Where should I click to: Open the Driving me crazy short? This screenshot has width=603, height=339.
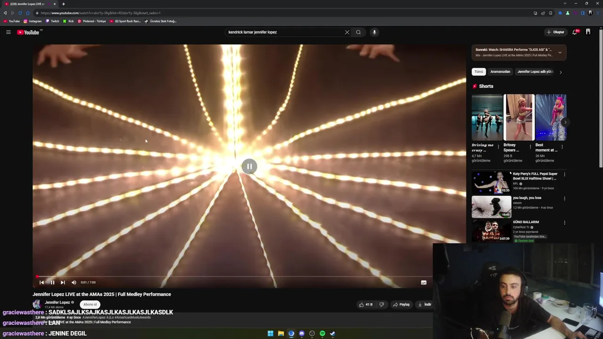point(487,117)
